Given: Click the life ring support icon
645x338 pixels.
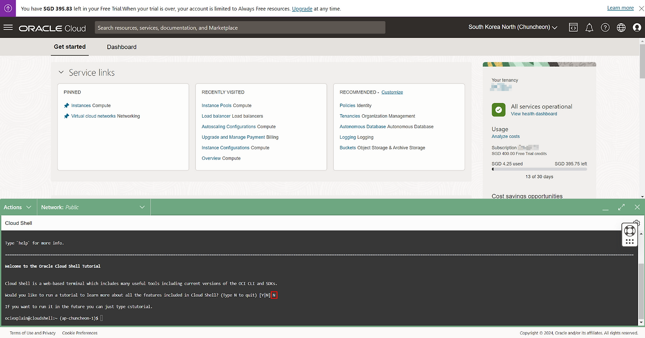Looking at the screenshot, I should click(x=629, y=231).
